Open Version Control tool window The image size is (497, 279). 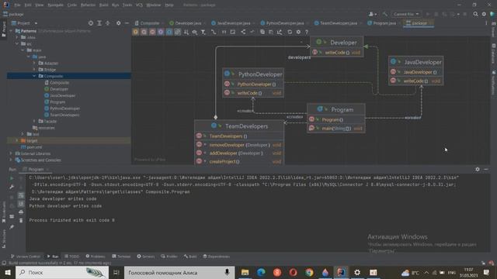click(x=26, y=257)
